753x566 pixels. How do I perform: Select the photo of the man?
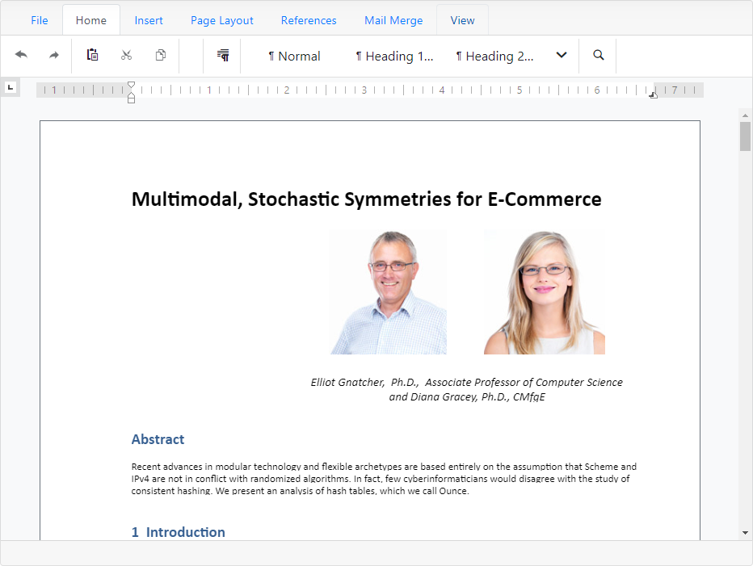coord(388,291)
